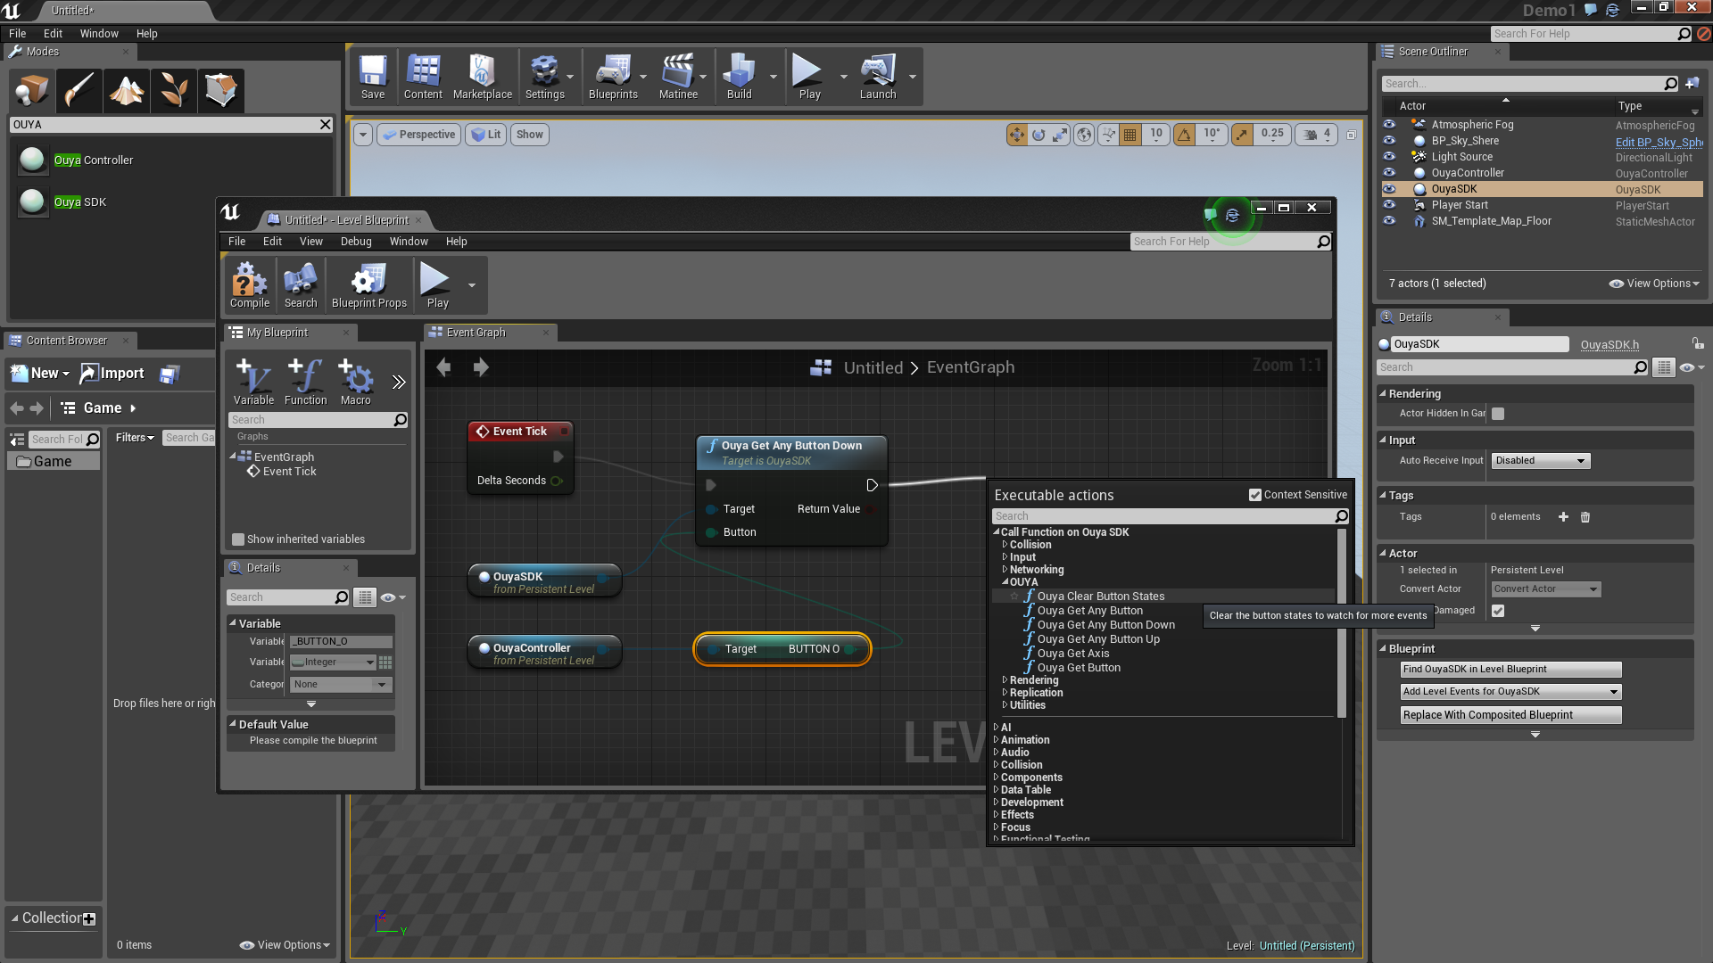This screenshot has height=963, width=1713.
Task: Open the Debug menu in blueprint editor
Action: click(355, 242)
